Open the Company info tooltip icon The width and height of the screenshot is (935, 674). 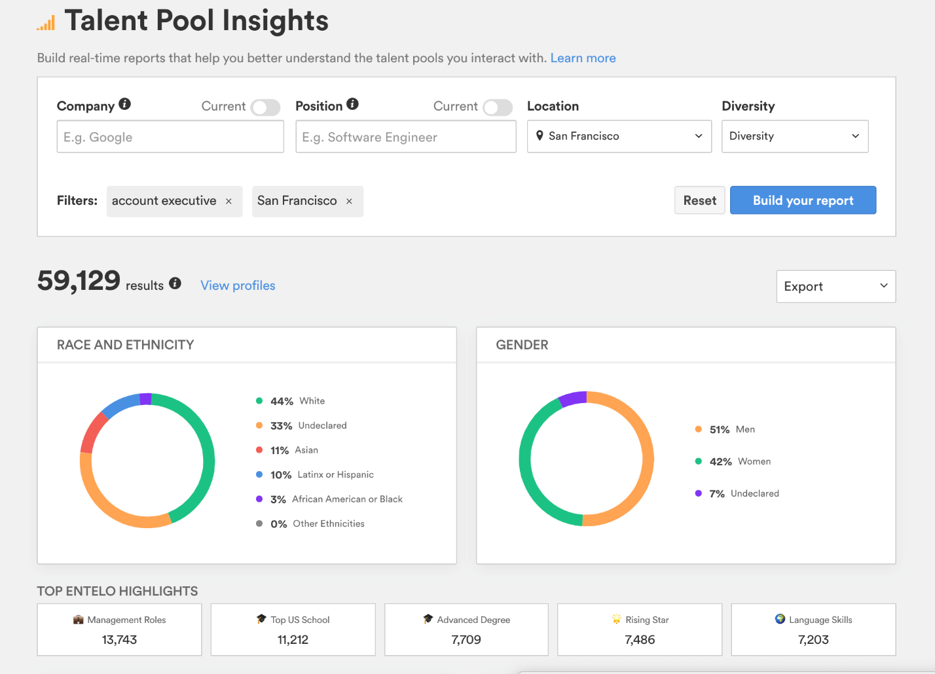(x=125, y=104)
